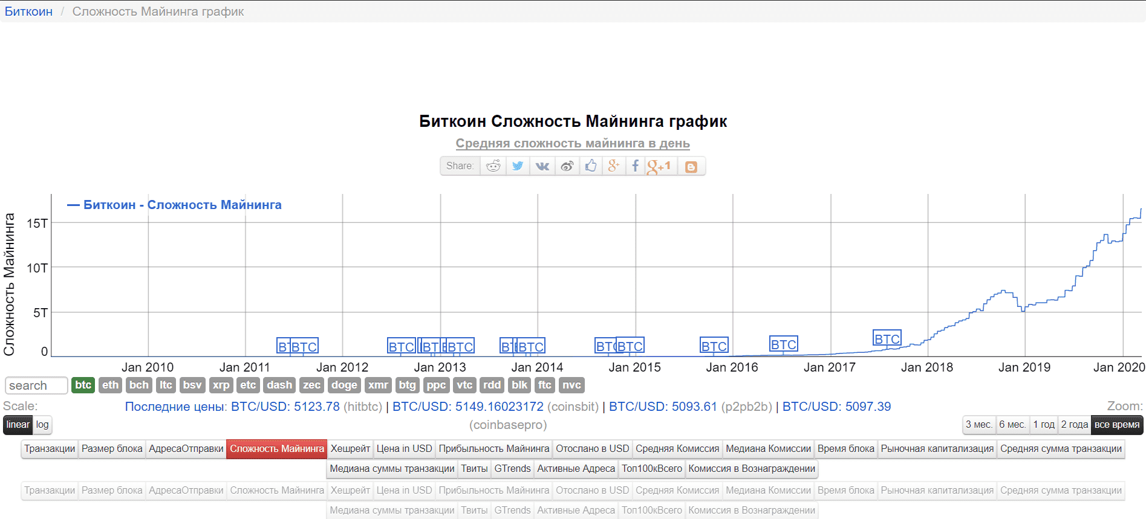Open the non-faded Прибыльность Майнинга tab
Viewport: 1146px width, 519px height.
tap(494, 449)
